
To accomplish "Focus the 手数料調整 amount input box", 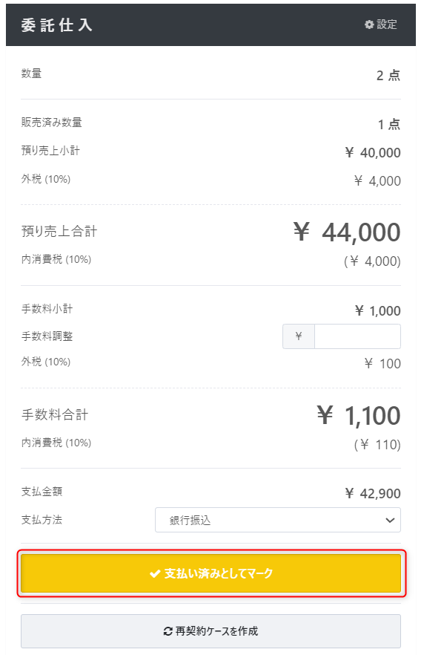I will point(358,336).
